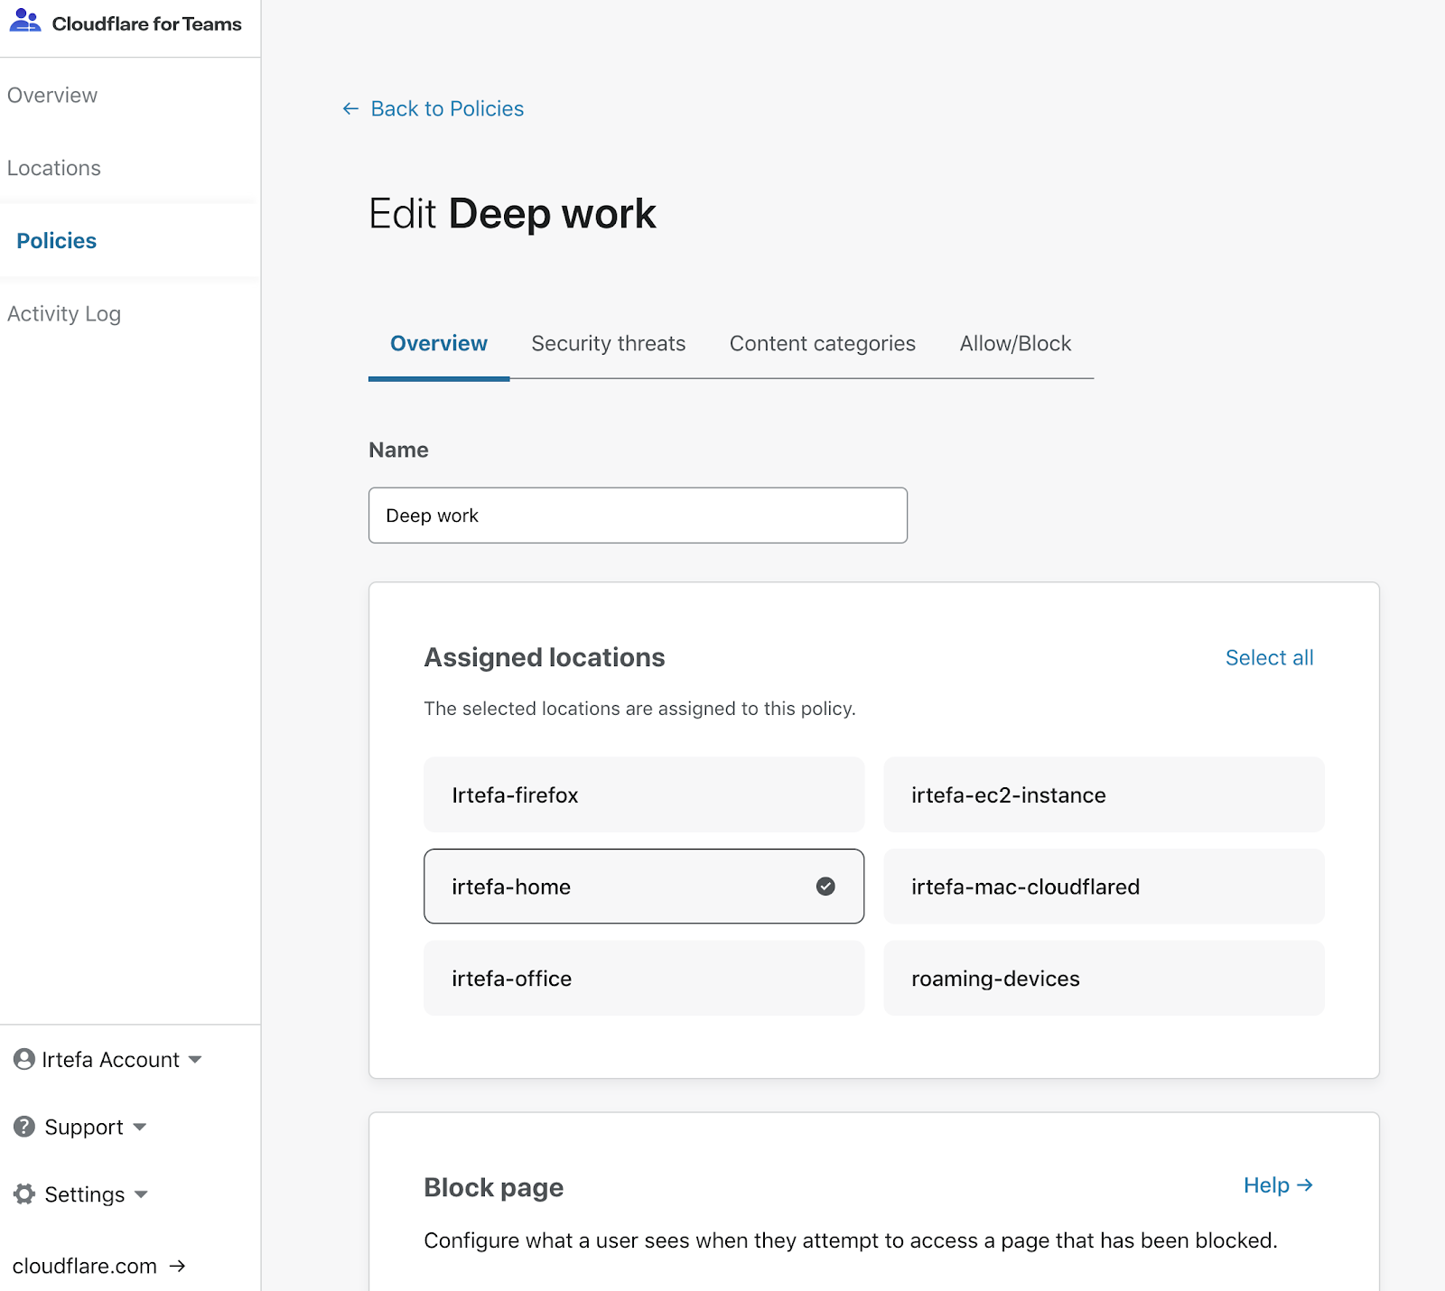Open the Content categories tab
This screenshot has height=1291, width=1445.
[822, 344]
